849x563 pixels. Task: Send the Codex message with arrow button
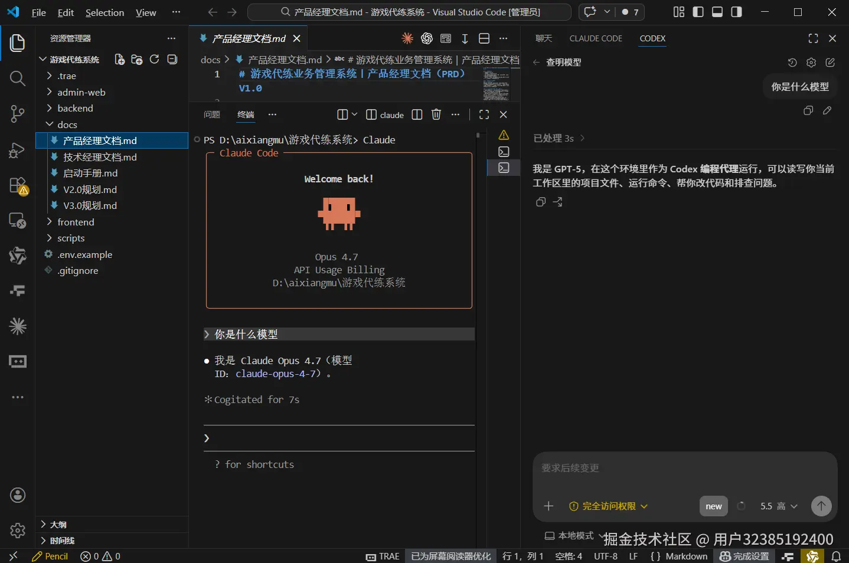[821, 506]
